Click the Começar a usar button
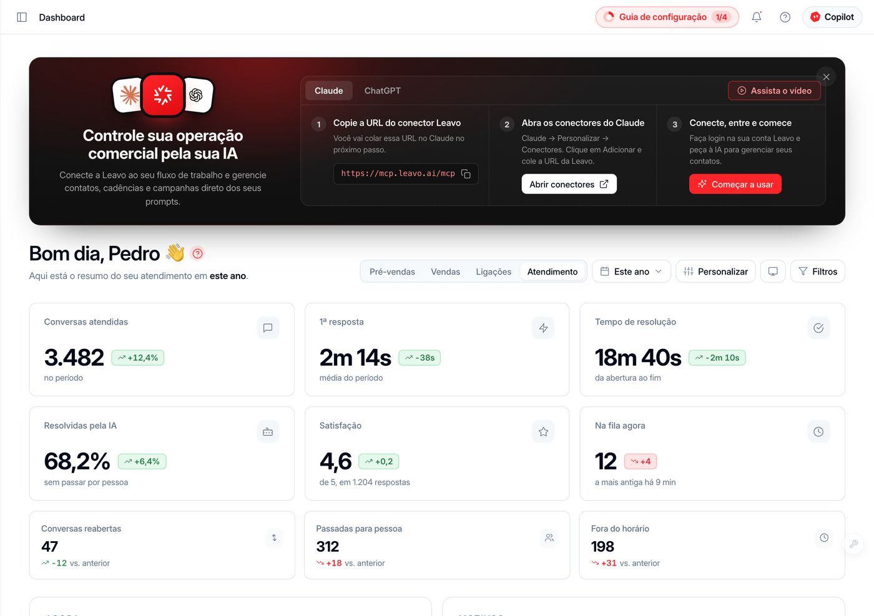The height and width of the screenshot is (616, 874). 735,184
